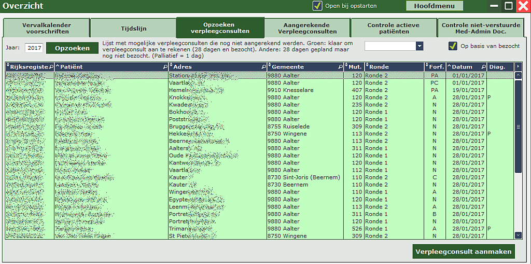Select the address cell starting with Oude
531x264 pixels.
217,156
